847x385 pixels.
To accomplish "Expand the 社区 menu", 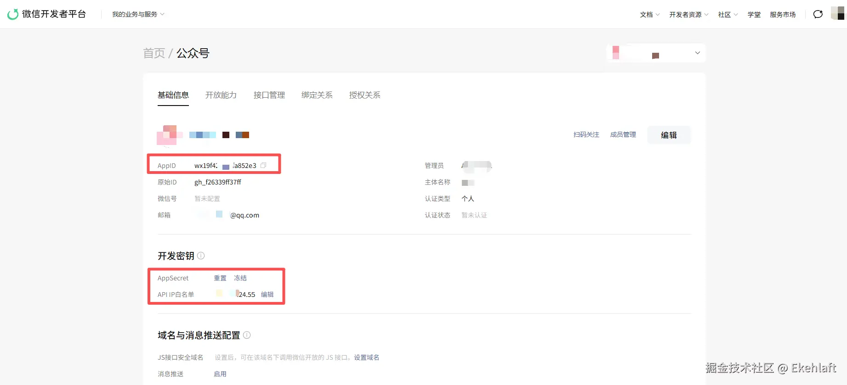I will coord(728,15).
